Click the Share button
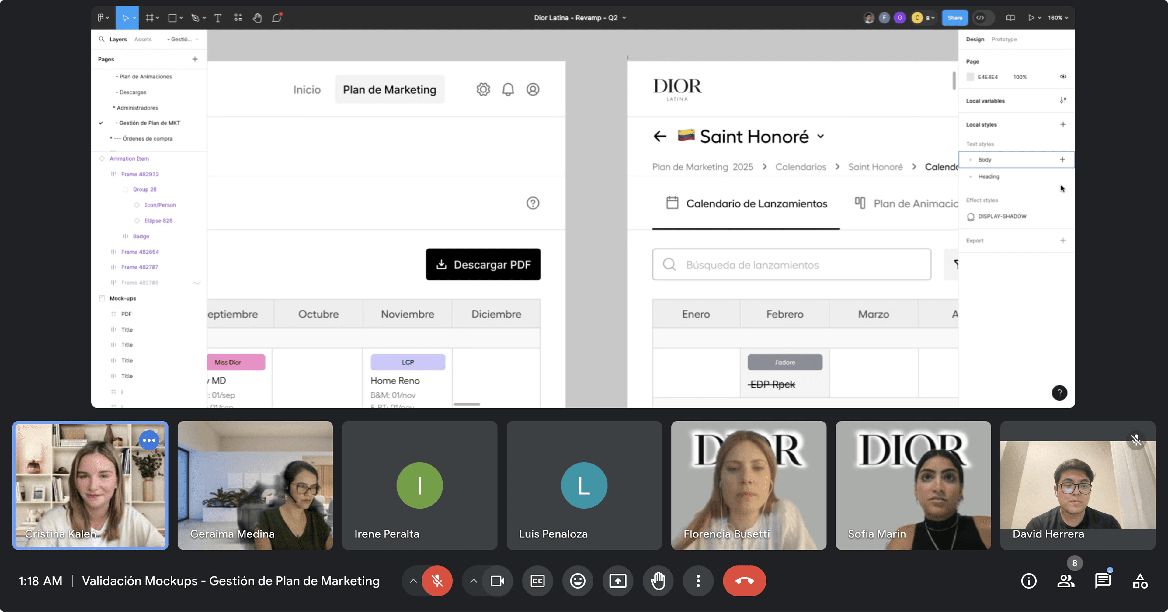1168x612 pixels. 955,18
